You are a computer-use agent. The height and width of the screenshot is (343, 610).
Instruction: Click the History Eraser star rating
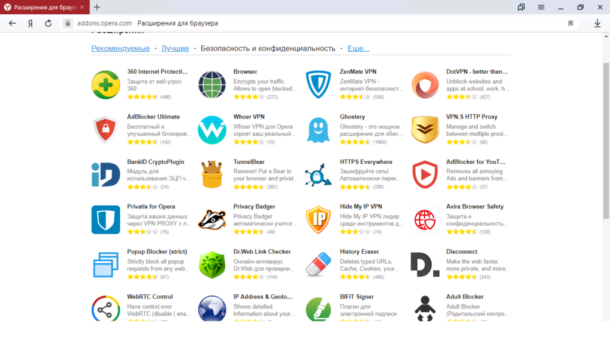(355, 277)
